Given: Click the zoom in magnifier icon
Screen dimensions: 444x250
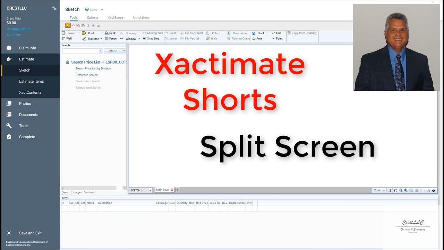Looking at the screenshot, I should (x=406, y=190).
